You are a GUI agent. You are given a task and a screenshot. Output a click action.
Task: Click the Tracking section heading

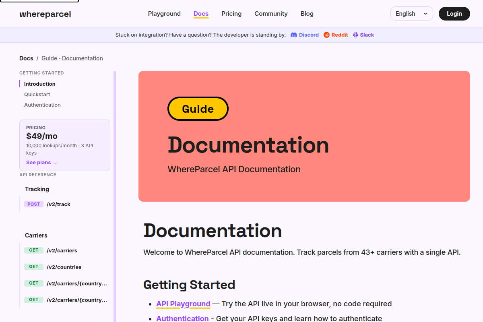coord(37,189)
